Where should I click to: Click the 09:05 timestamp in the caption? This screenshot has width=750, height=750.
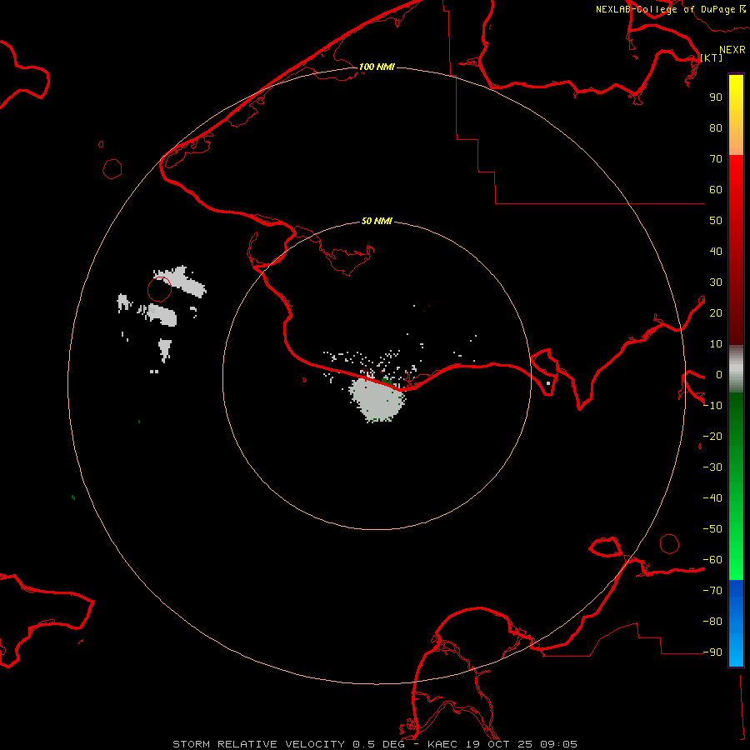[x=558, y=744]
